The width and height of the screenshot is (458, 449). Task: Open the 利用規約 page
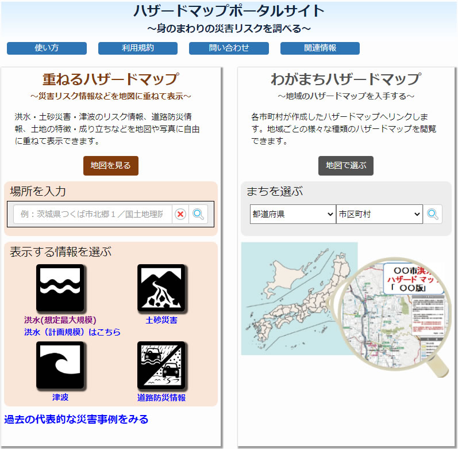click(x=138, y=48)
